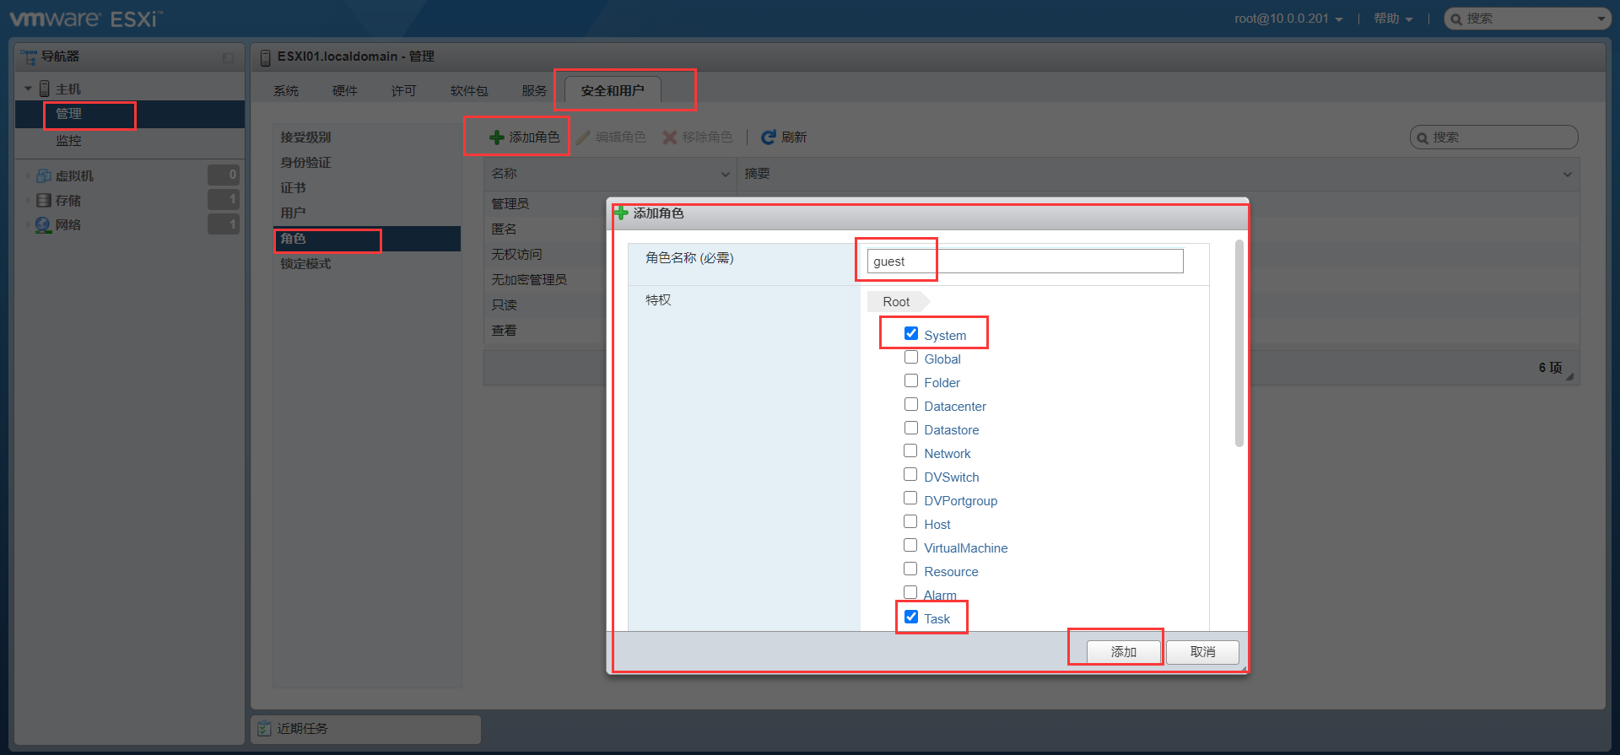Switch to the System tab
1620x755 pixels.
point(286,90)
